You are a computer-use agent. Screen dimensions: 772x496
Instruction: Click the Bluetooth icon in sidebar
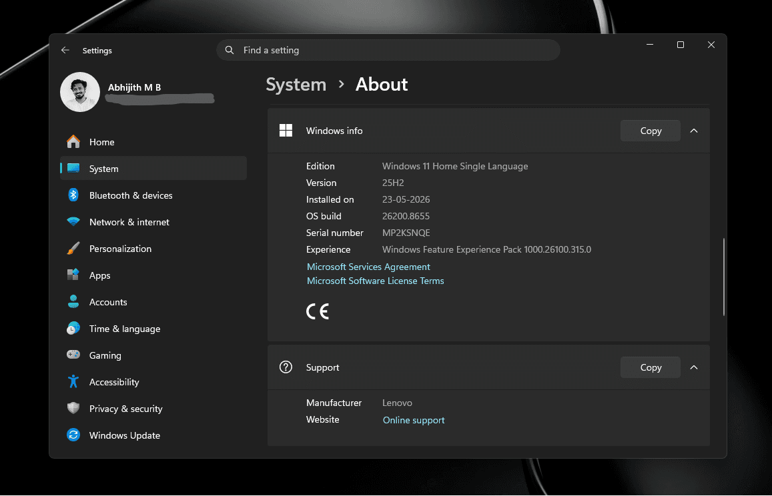[x=73, y=195]
